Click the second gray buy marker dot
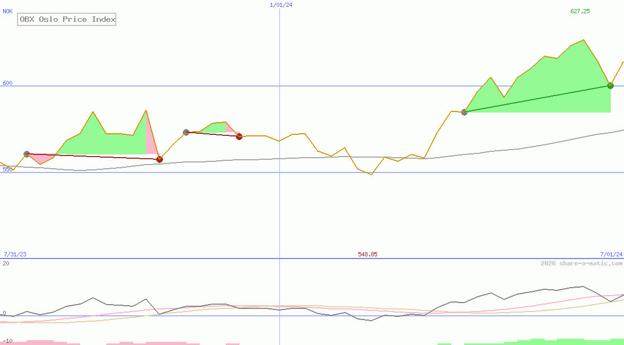The width and height of the screenshot is (624, 345). [x=186, y=132]
